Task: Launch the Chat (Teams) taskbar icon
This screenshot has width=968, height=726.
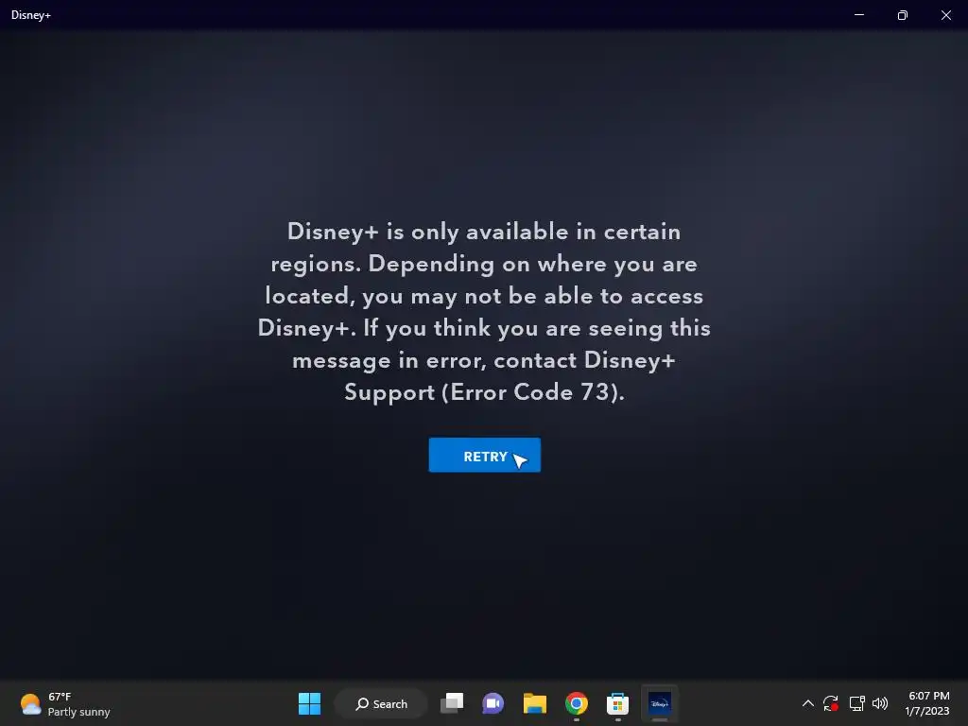Action: (493, 703)
